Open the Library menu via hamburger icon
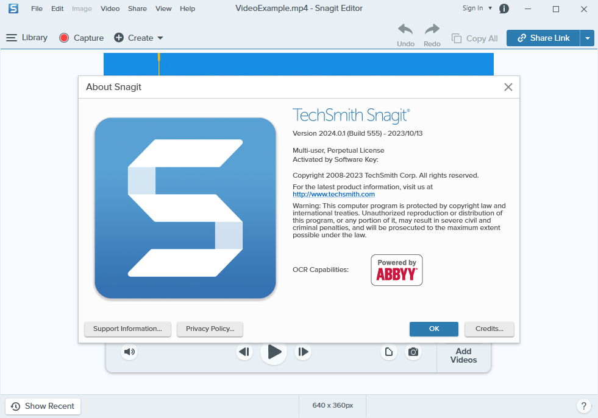598x418 pixels. pyautogui.click(x=11, y=37)
